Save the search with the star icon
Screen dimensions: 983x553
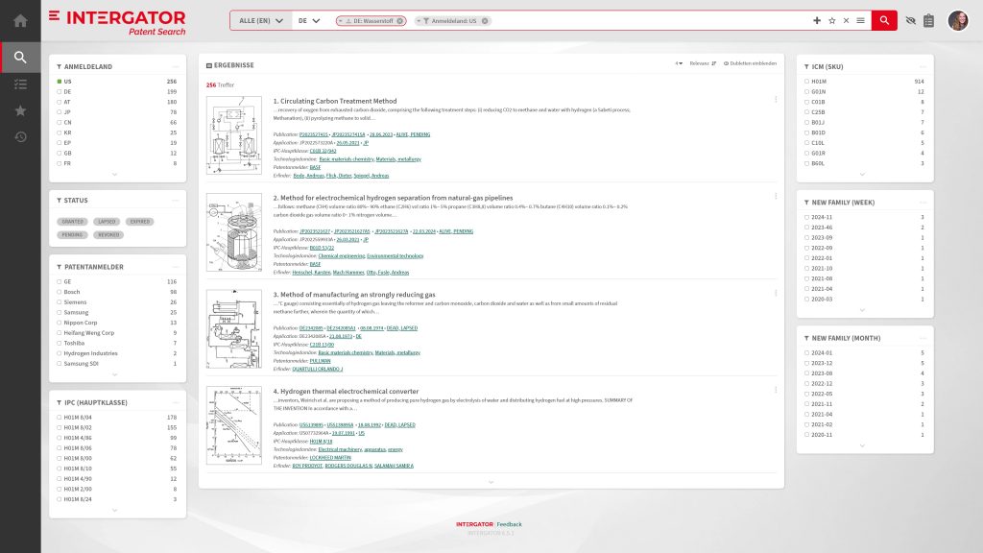click(x=831, y=20)
